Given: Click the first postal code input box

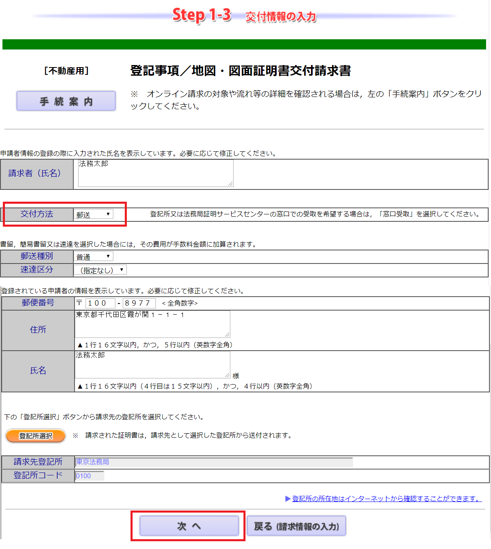Looking at the screenshot, I should 100,303.
